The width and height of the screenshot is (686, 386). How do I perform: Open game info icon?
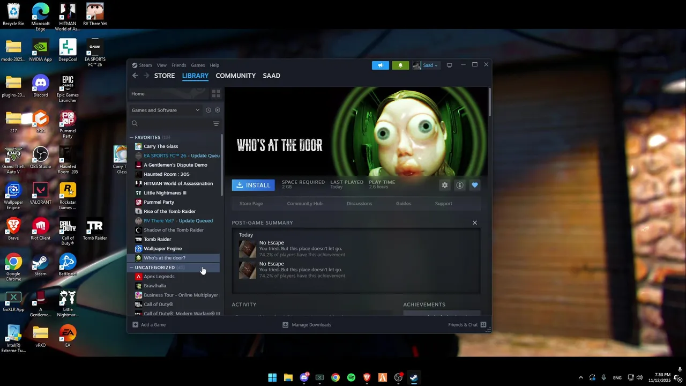pos(459,185)
